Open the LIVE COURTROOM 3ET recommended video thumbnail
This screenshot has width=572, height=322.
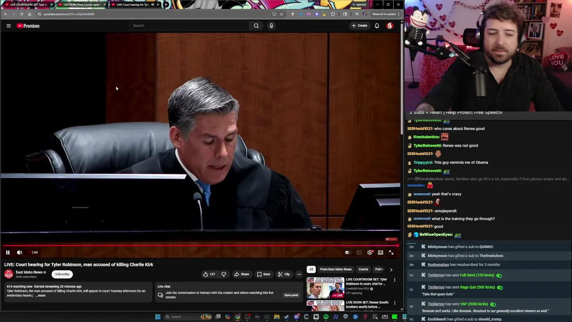325,288
